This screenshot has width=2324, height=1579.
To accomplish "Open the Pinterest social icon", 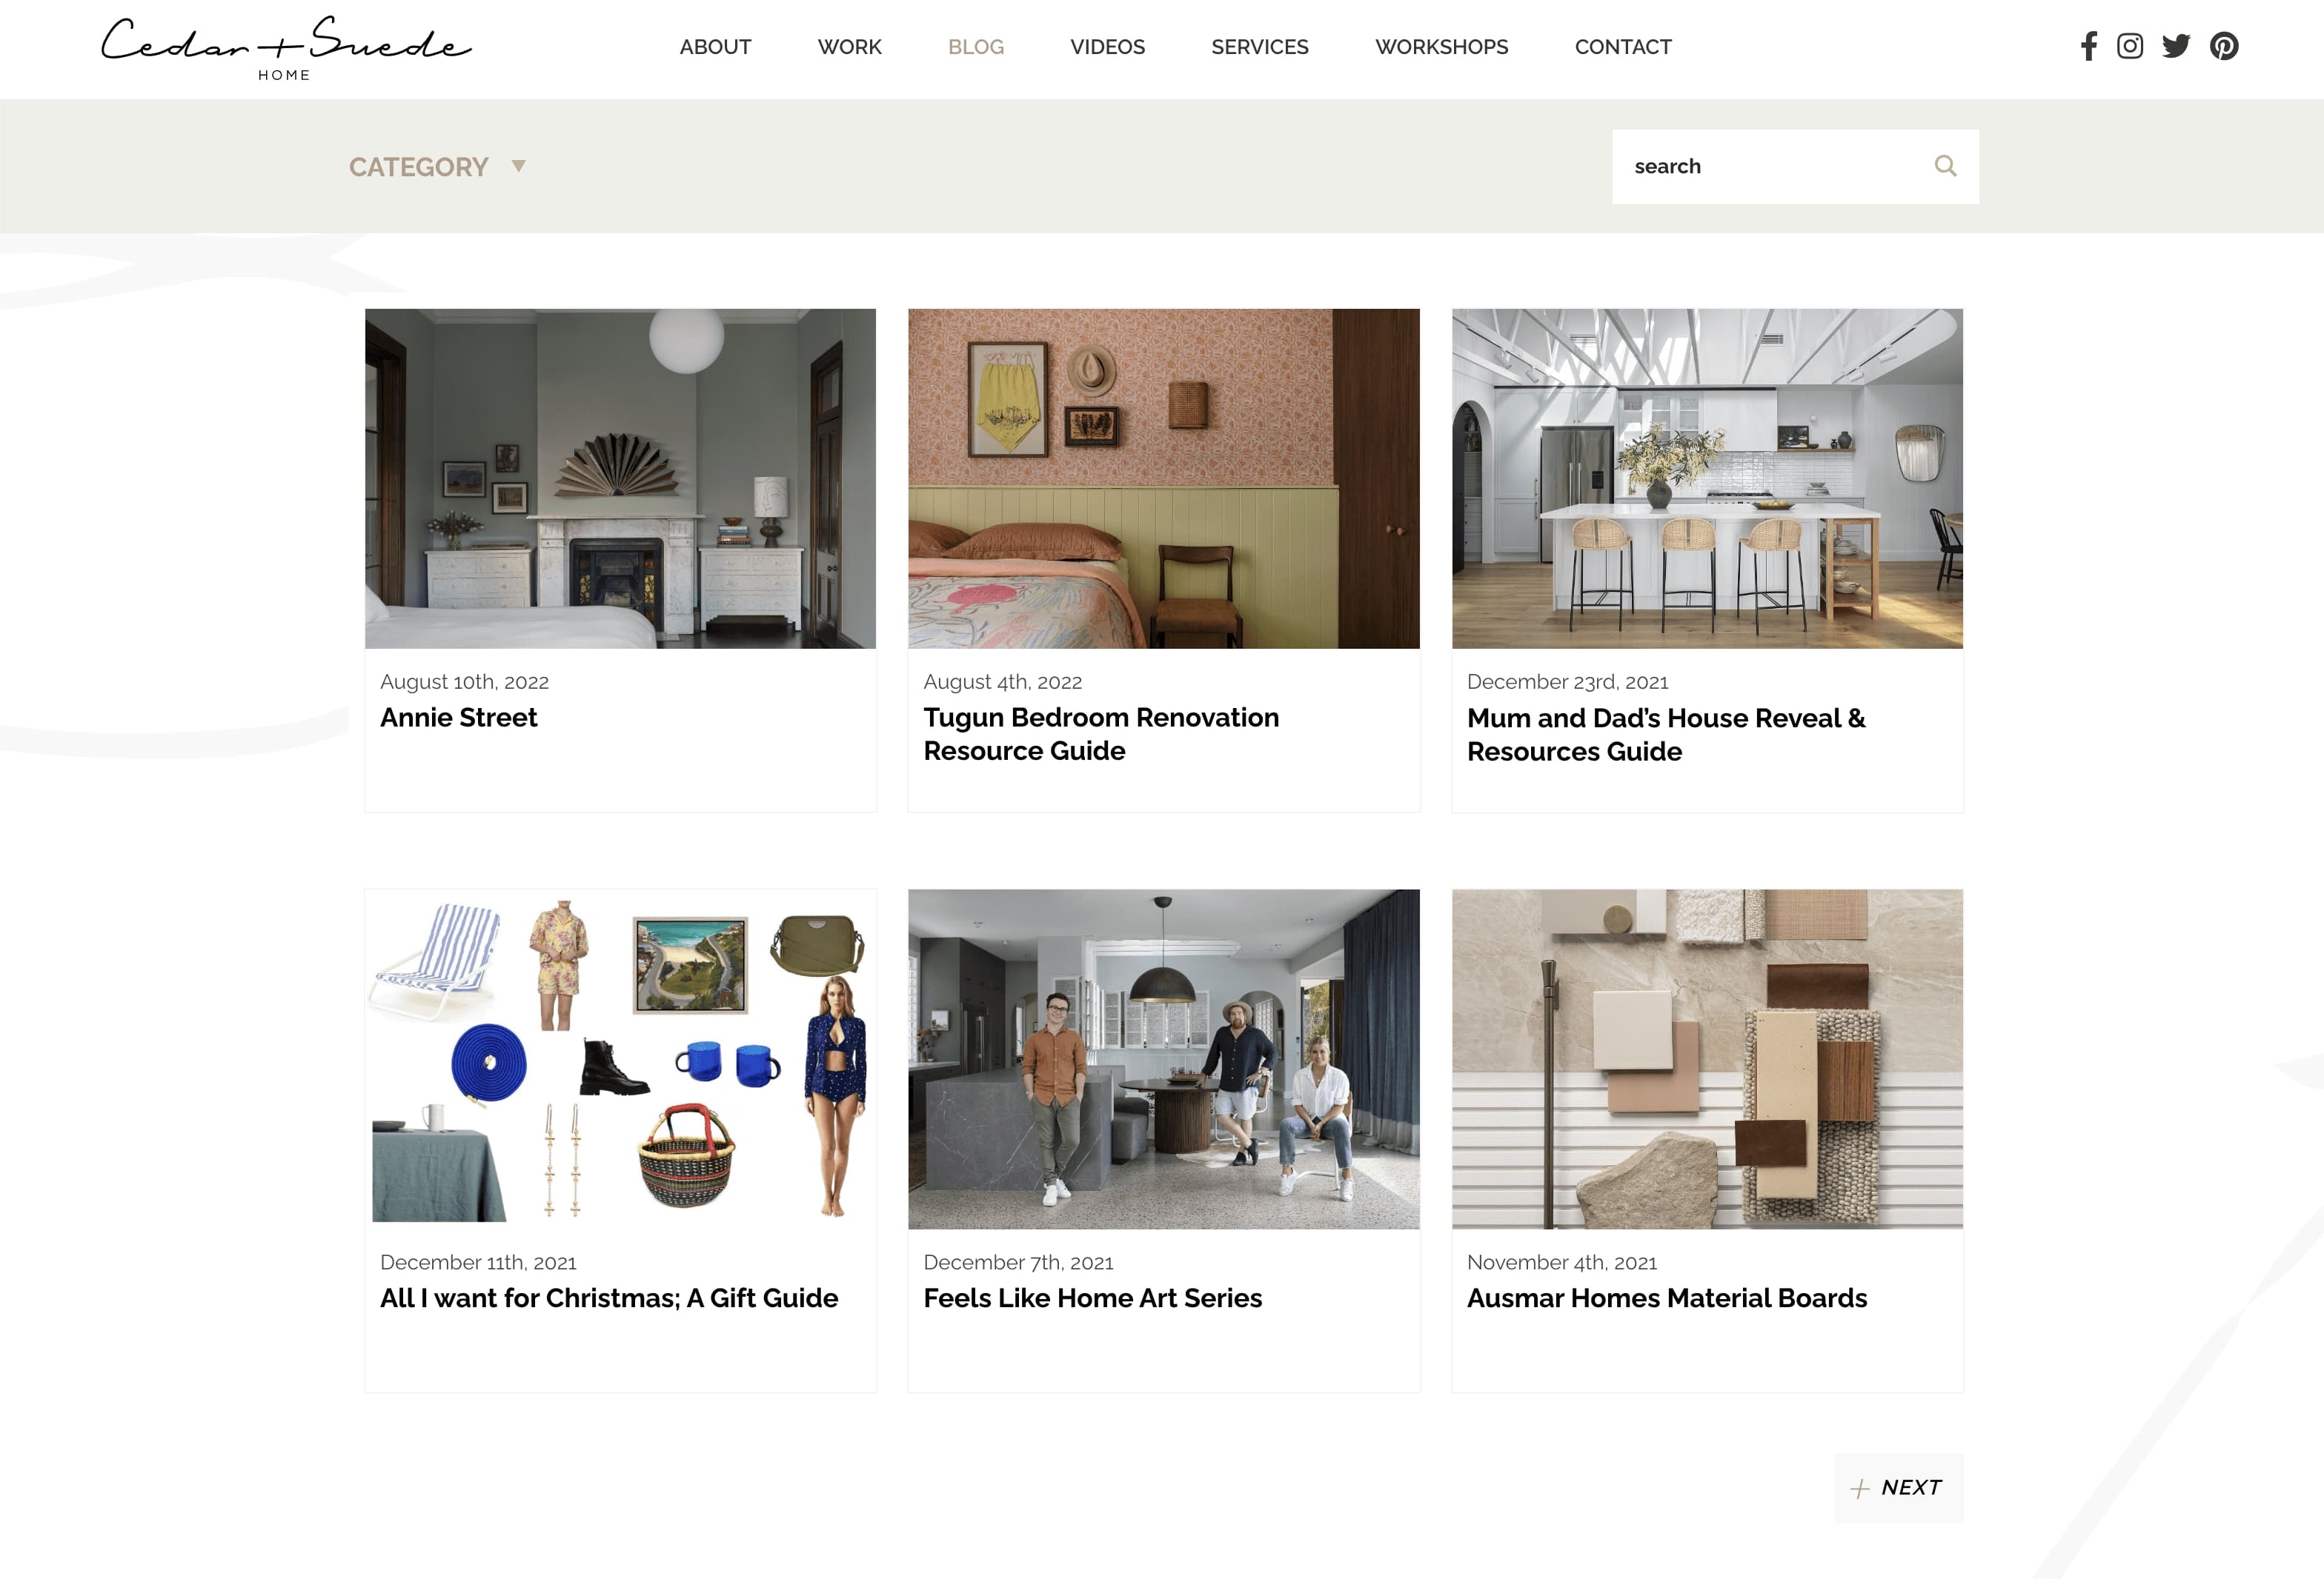I will (x=2224, y=46).
